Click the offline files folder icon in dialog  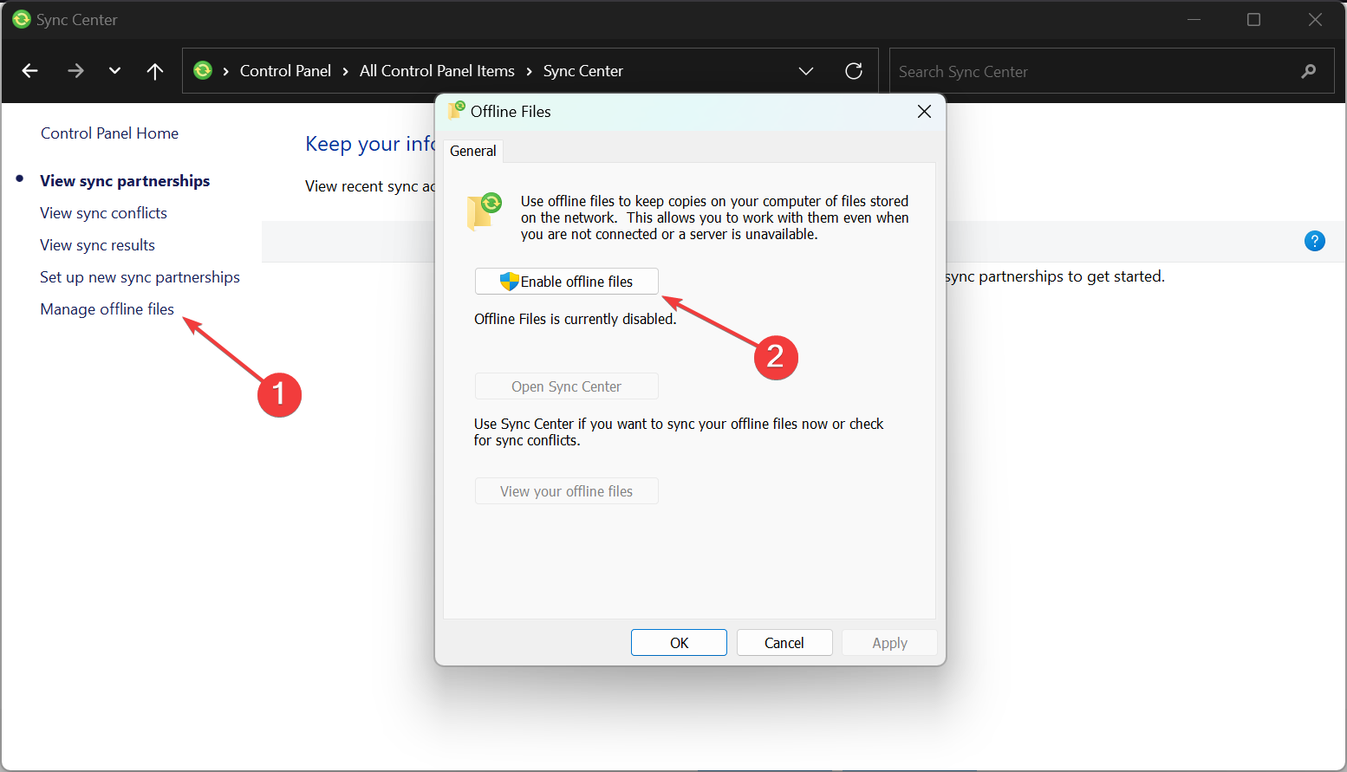coord(485,211)
